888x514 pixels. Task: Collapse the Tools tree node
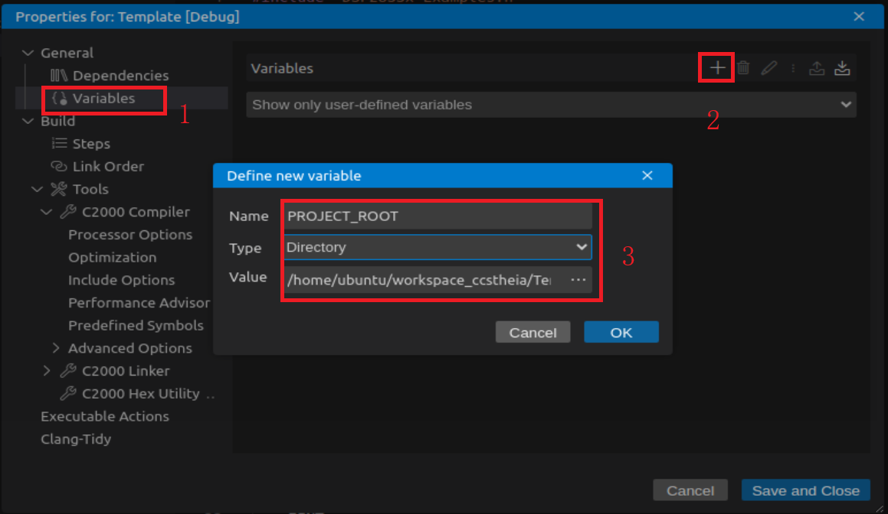pos(37,189)
